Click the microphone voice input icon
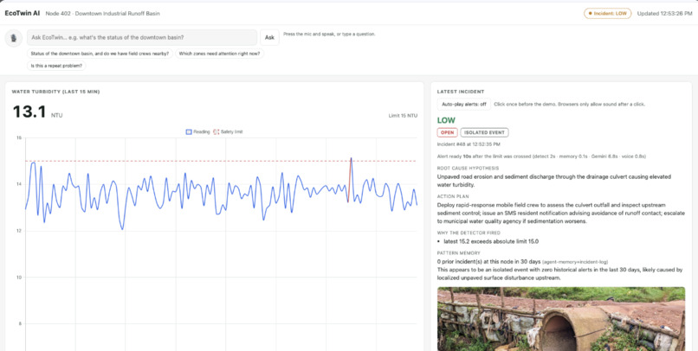Viewport: 698px width, 351px height. [x=14, y=38]
